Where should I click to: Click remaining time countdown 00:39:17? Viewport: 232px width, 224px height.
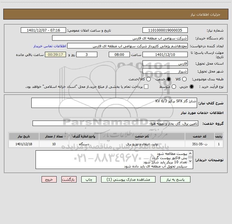click(55, 54)
